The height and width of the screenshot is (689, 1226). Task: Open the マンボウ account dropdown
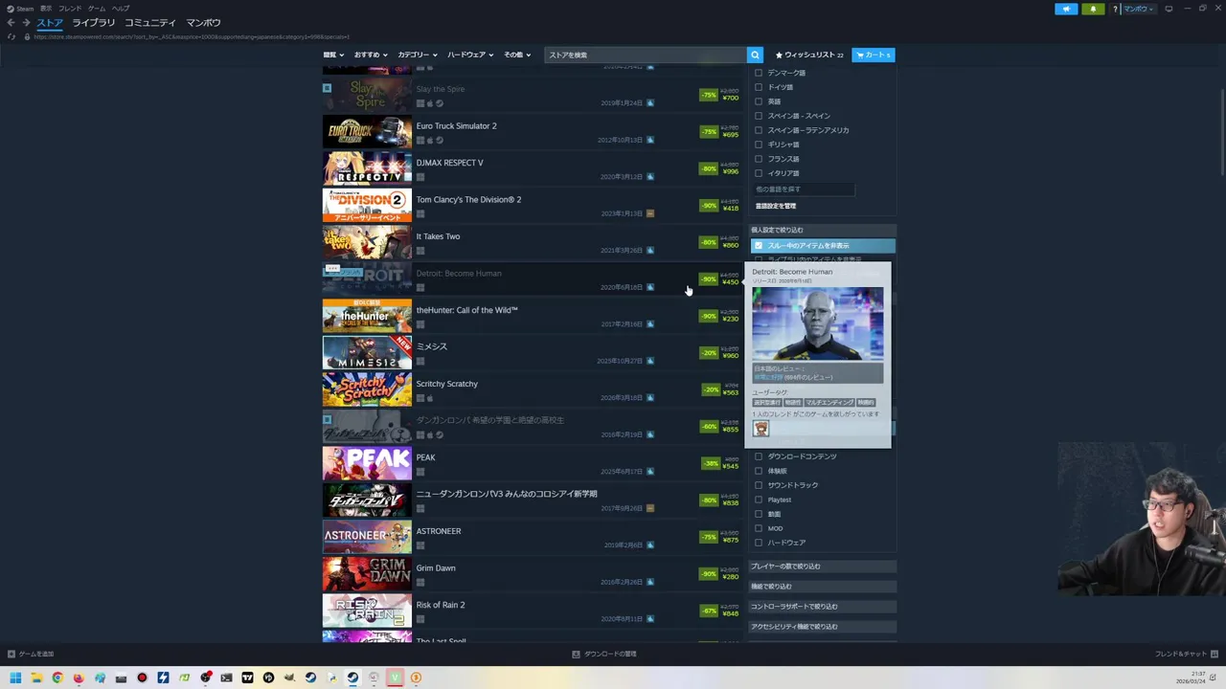[x=1138, y=9]
